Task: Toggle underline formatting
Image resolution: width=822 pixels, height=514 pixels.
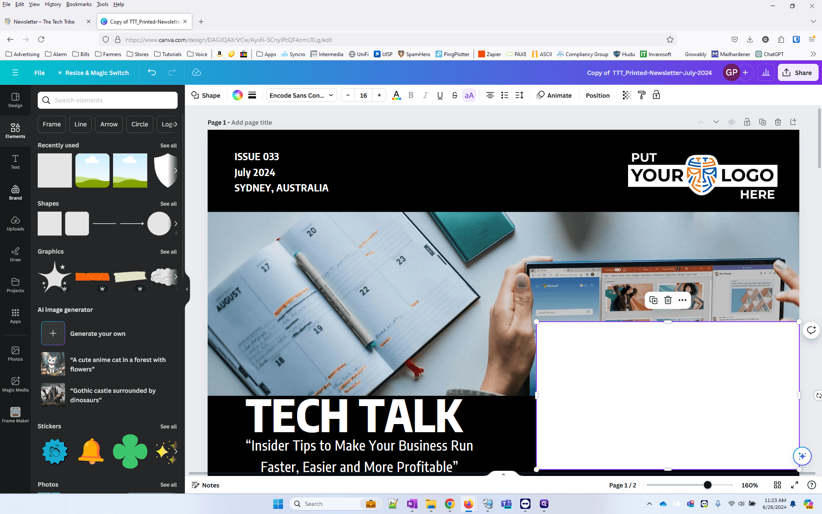Action: [440, 96]
